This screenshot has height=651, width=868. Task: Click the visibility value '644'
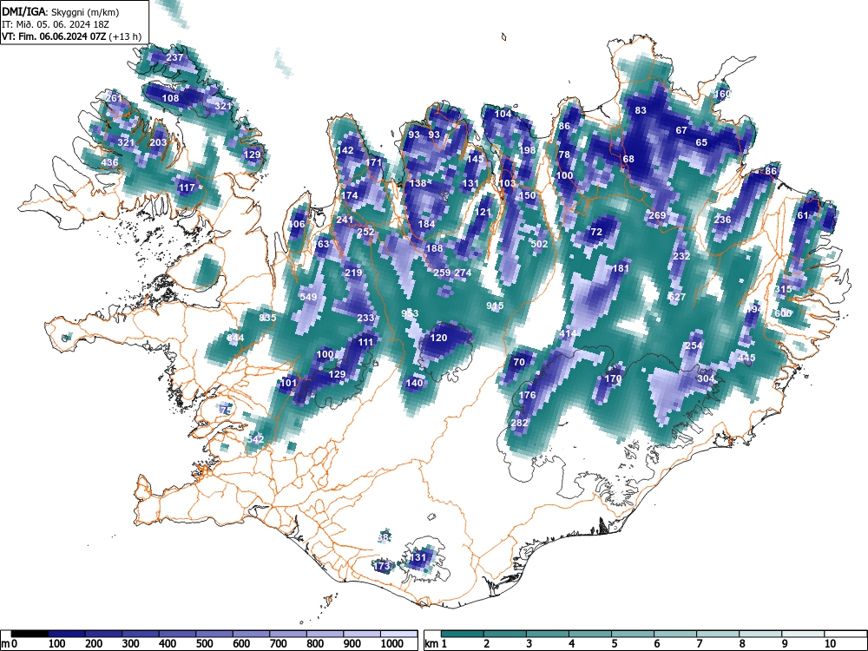pyautogui.click(x=235, y=338)
